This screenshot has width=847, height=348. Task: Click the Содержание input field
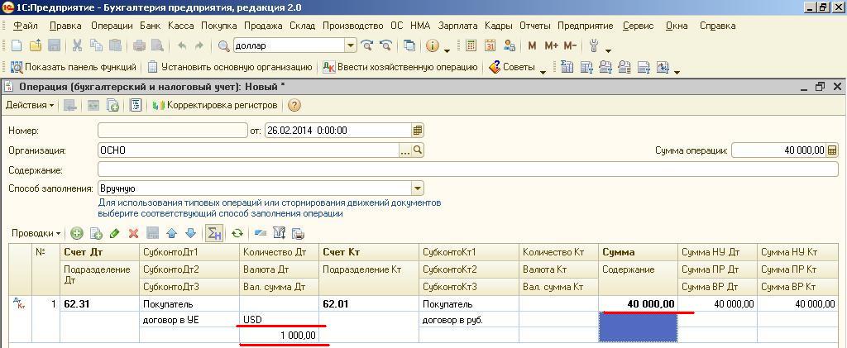[x=467, y=169]
